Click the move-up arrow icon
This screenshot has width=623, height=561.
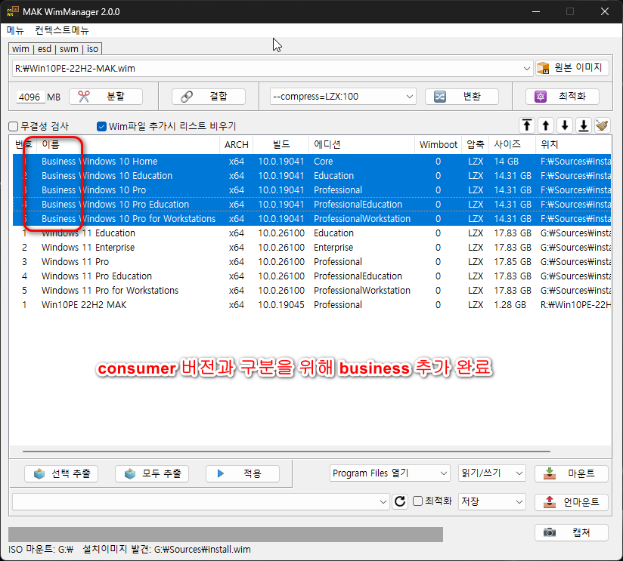(546, 126)
